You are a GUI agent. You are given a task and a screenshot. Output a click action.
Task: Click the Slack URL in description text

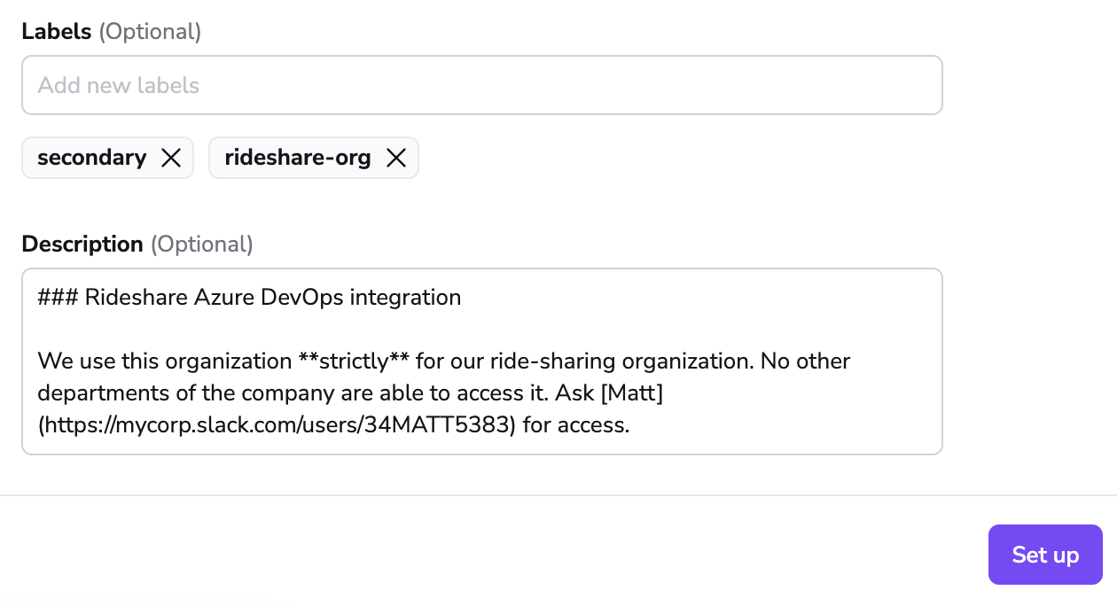click(277, 425)
